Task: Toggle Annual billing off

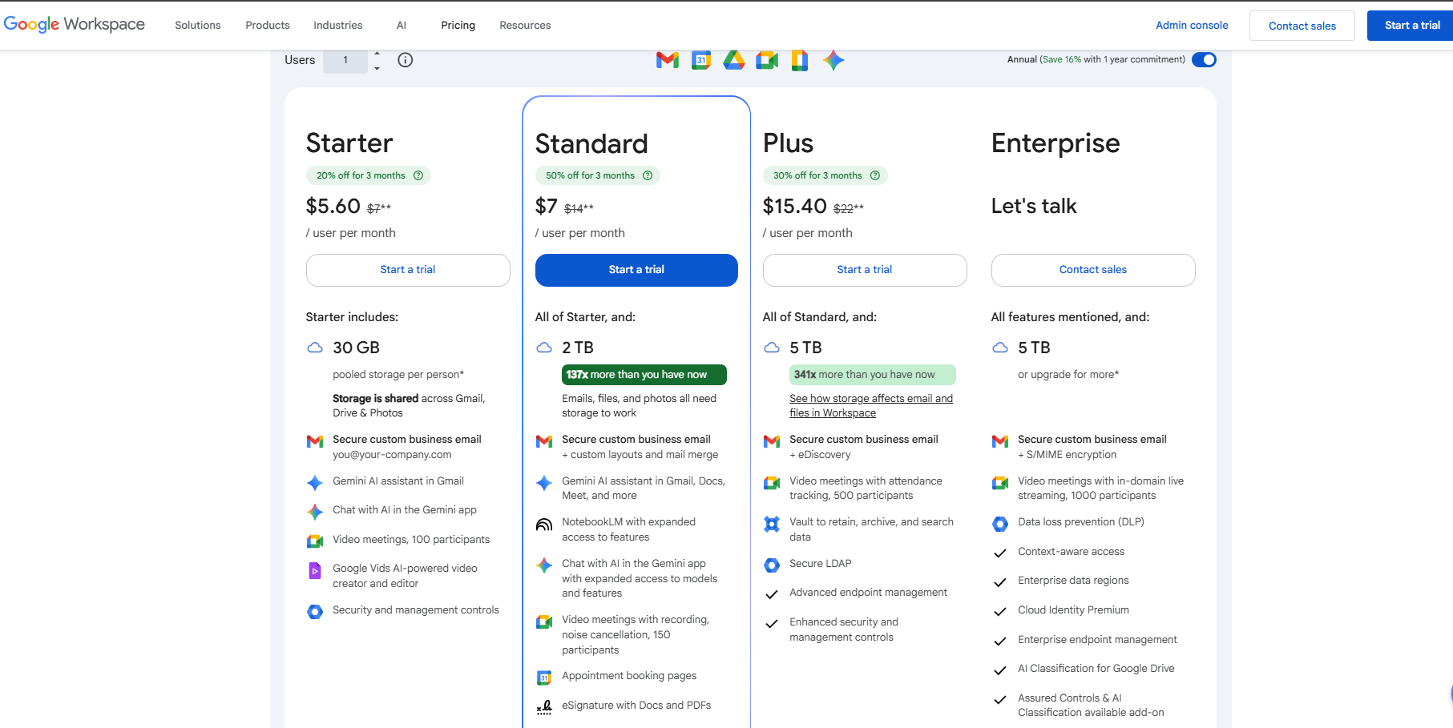Action: (x=1204, y=59)
